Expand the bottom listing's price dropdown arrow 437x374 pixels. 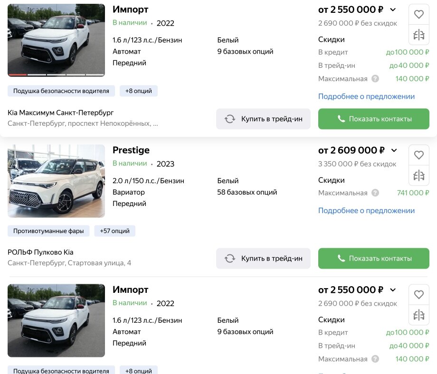click(393, 290)
